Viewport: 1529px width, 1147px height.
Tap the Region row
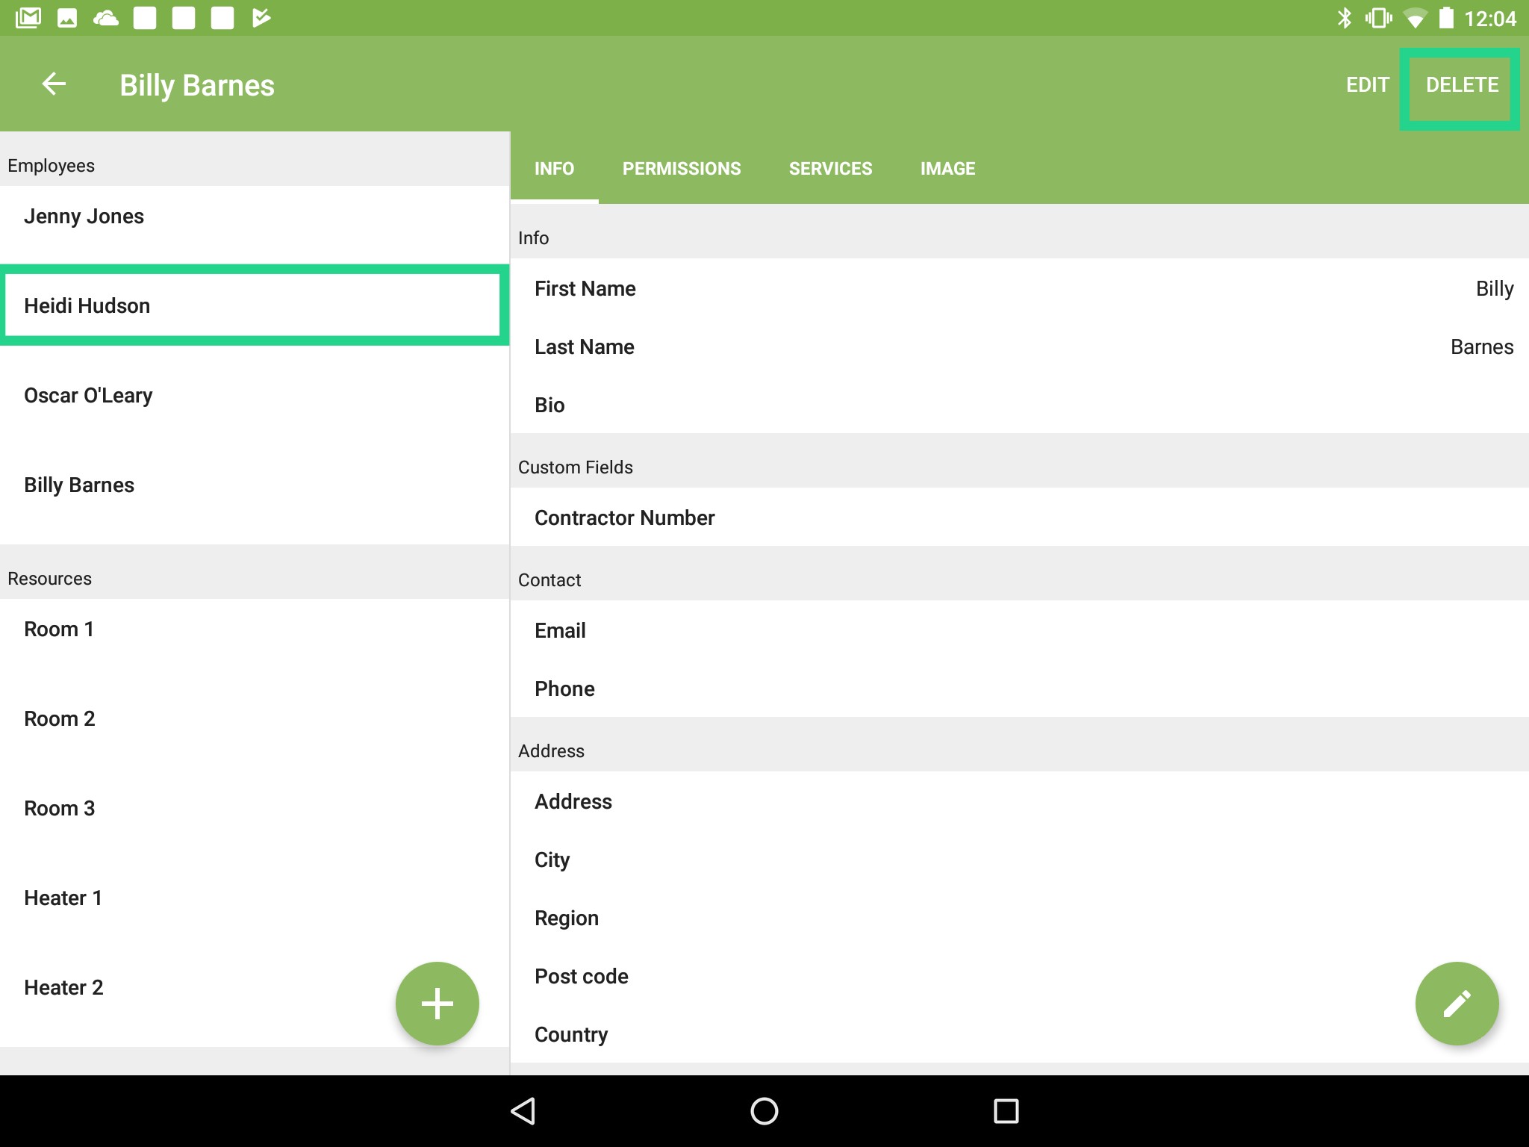(1020, 918)
